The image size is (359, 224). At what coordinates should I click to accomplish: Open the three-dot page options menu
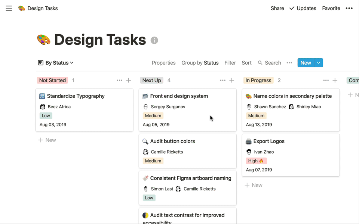click(349, 8)
